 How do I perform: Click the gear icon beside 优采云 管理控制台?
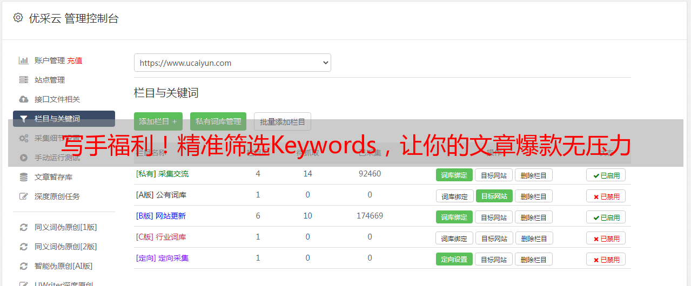[x=18, y=18]
